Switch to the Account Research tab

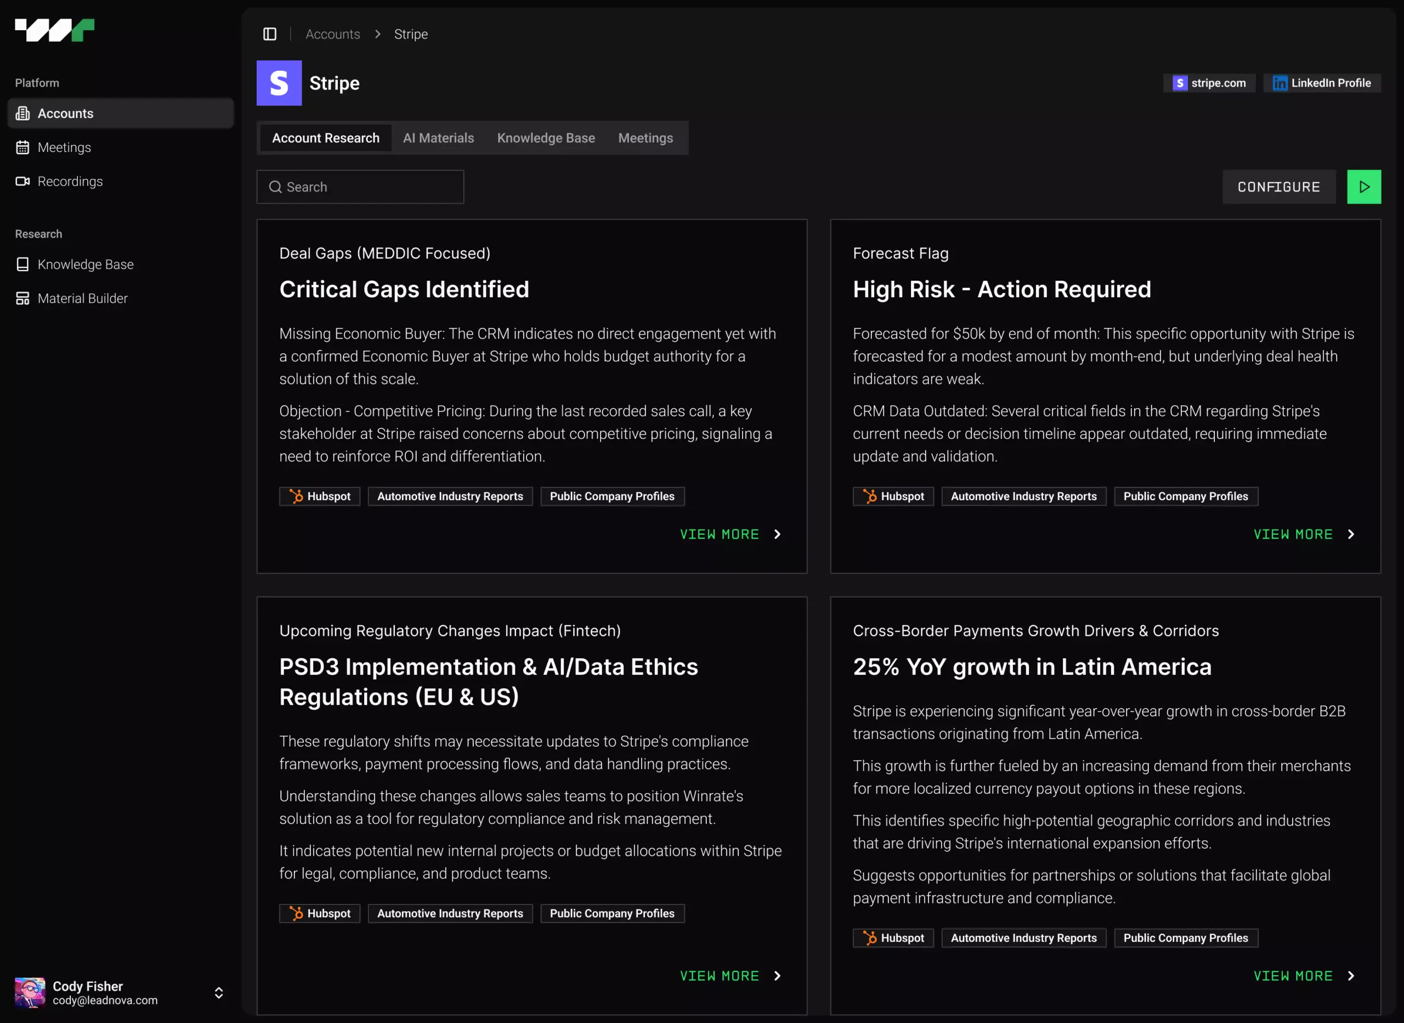[326, 138]
